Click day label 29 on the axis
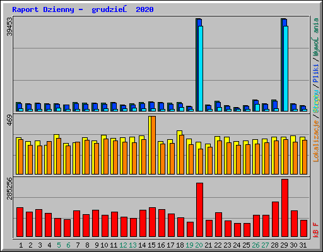 tap(284, 245)
